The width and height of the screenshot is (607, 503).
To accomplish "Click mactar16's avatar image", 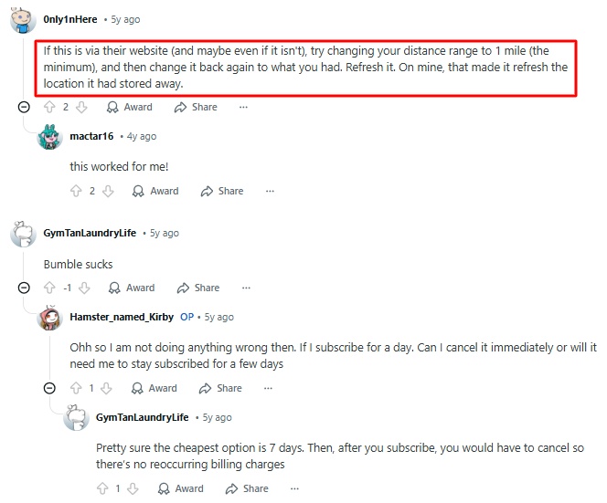I will (49, 137).
